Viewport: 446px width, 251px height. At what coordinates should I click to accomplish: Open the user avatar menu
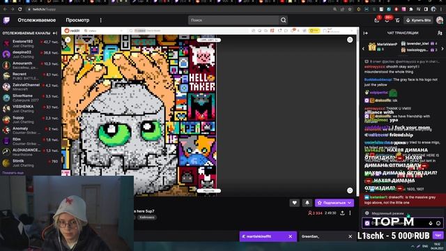[440, 20]
